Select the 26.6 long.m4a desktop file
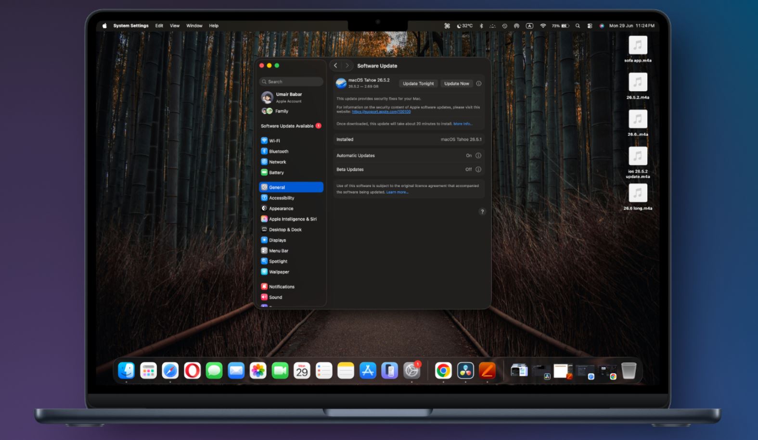Image resolution: width=758 pixels, height=440 pixels. click(x=638, y=198)
